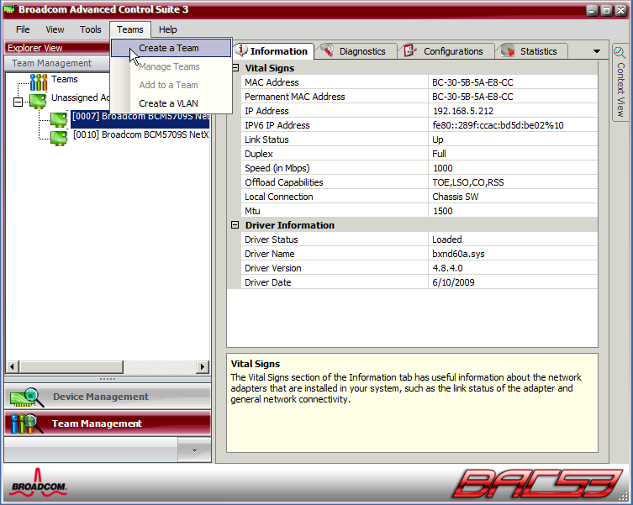This screenshot has height=505, width=633.
Task: Click the application icon in the title bar
Action: coord(9,9)
